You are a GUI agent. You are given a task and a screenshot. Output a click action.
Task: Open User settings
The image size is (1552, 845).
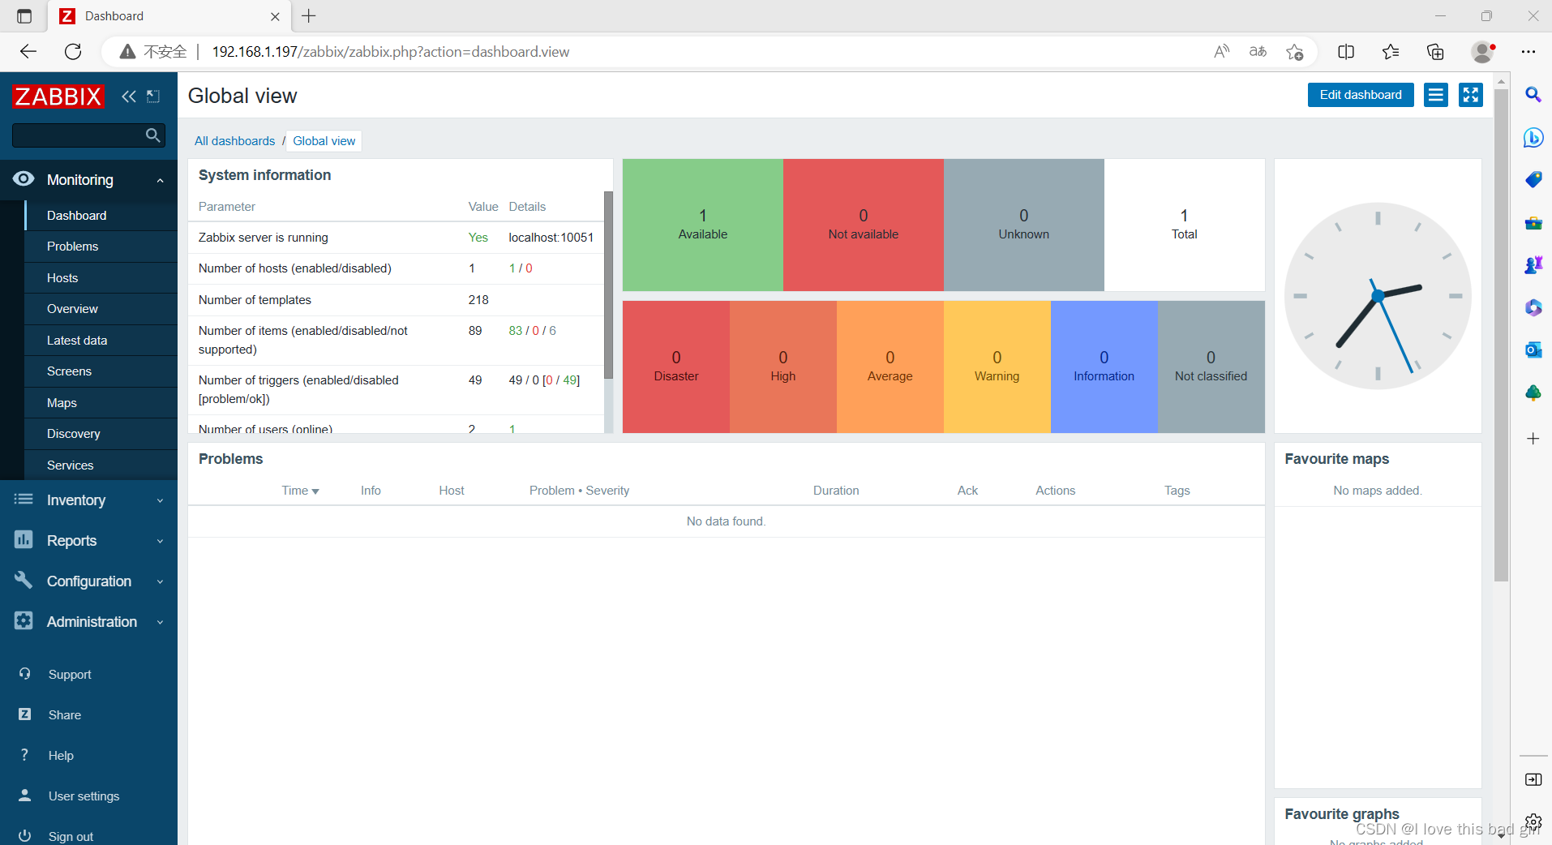coord(84,796)
